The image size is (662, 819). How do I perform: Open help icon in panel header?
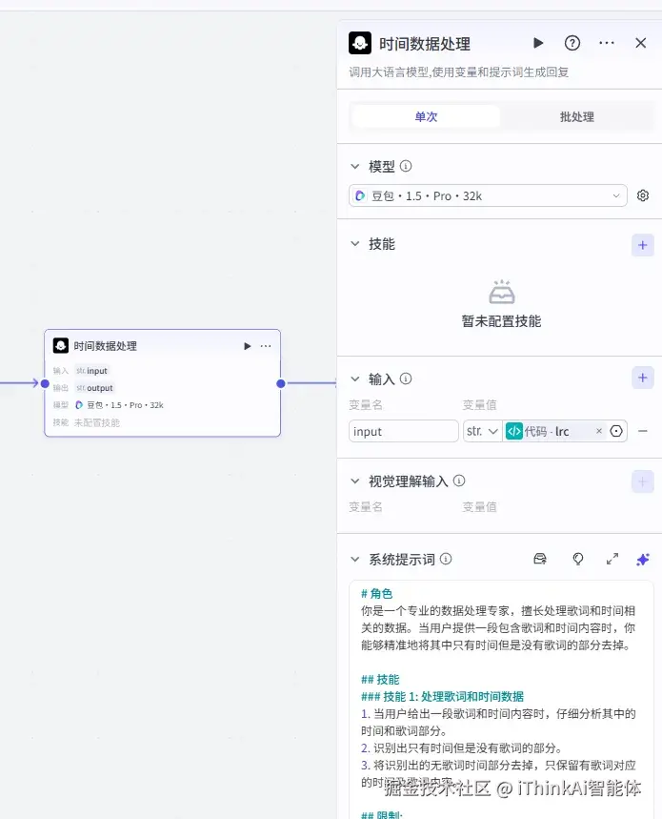click(x=572, y=43)
